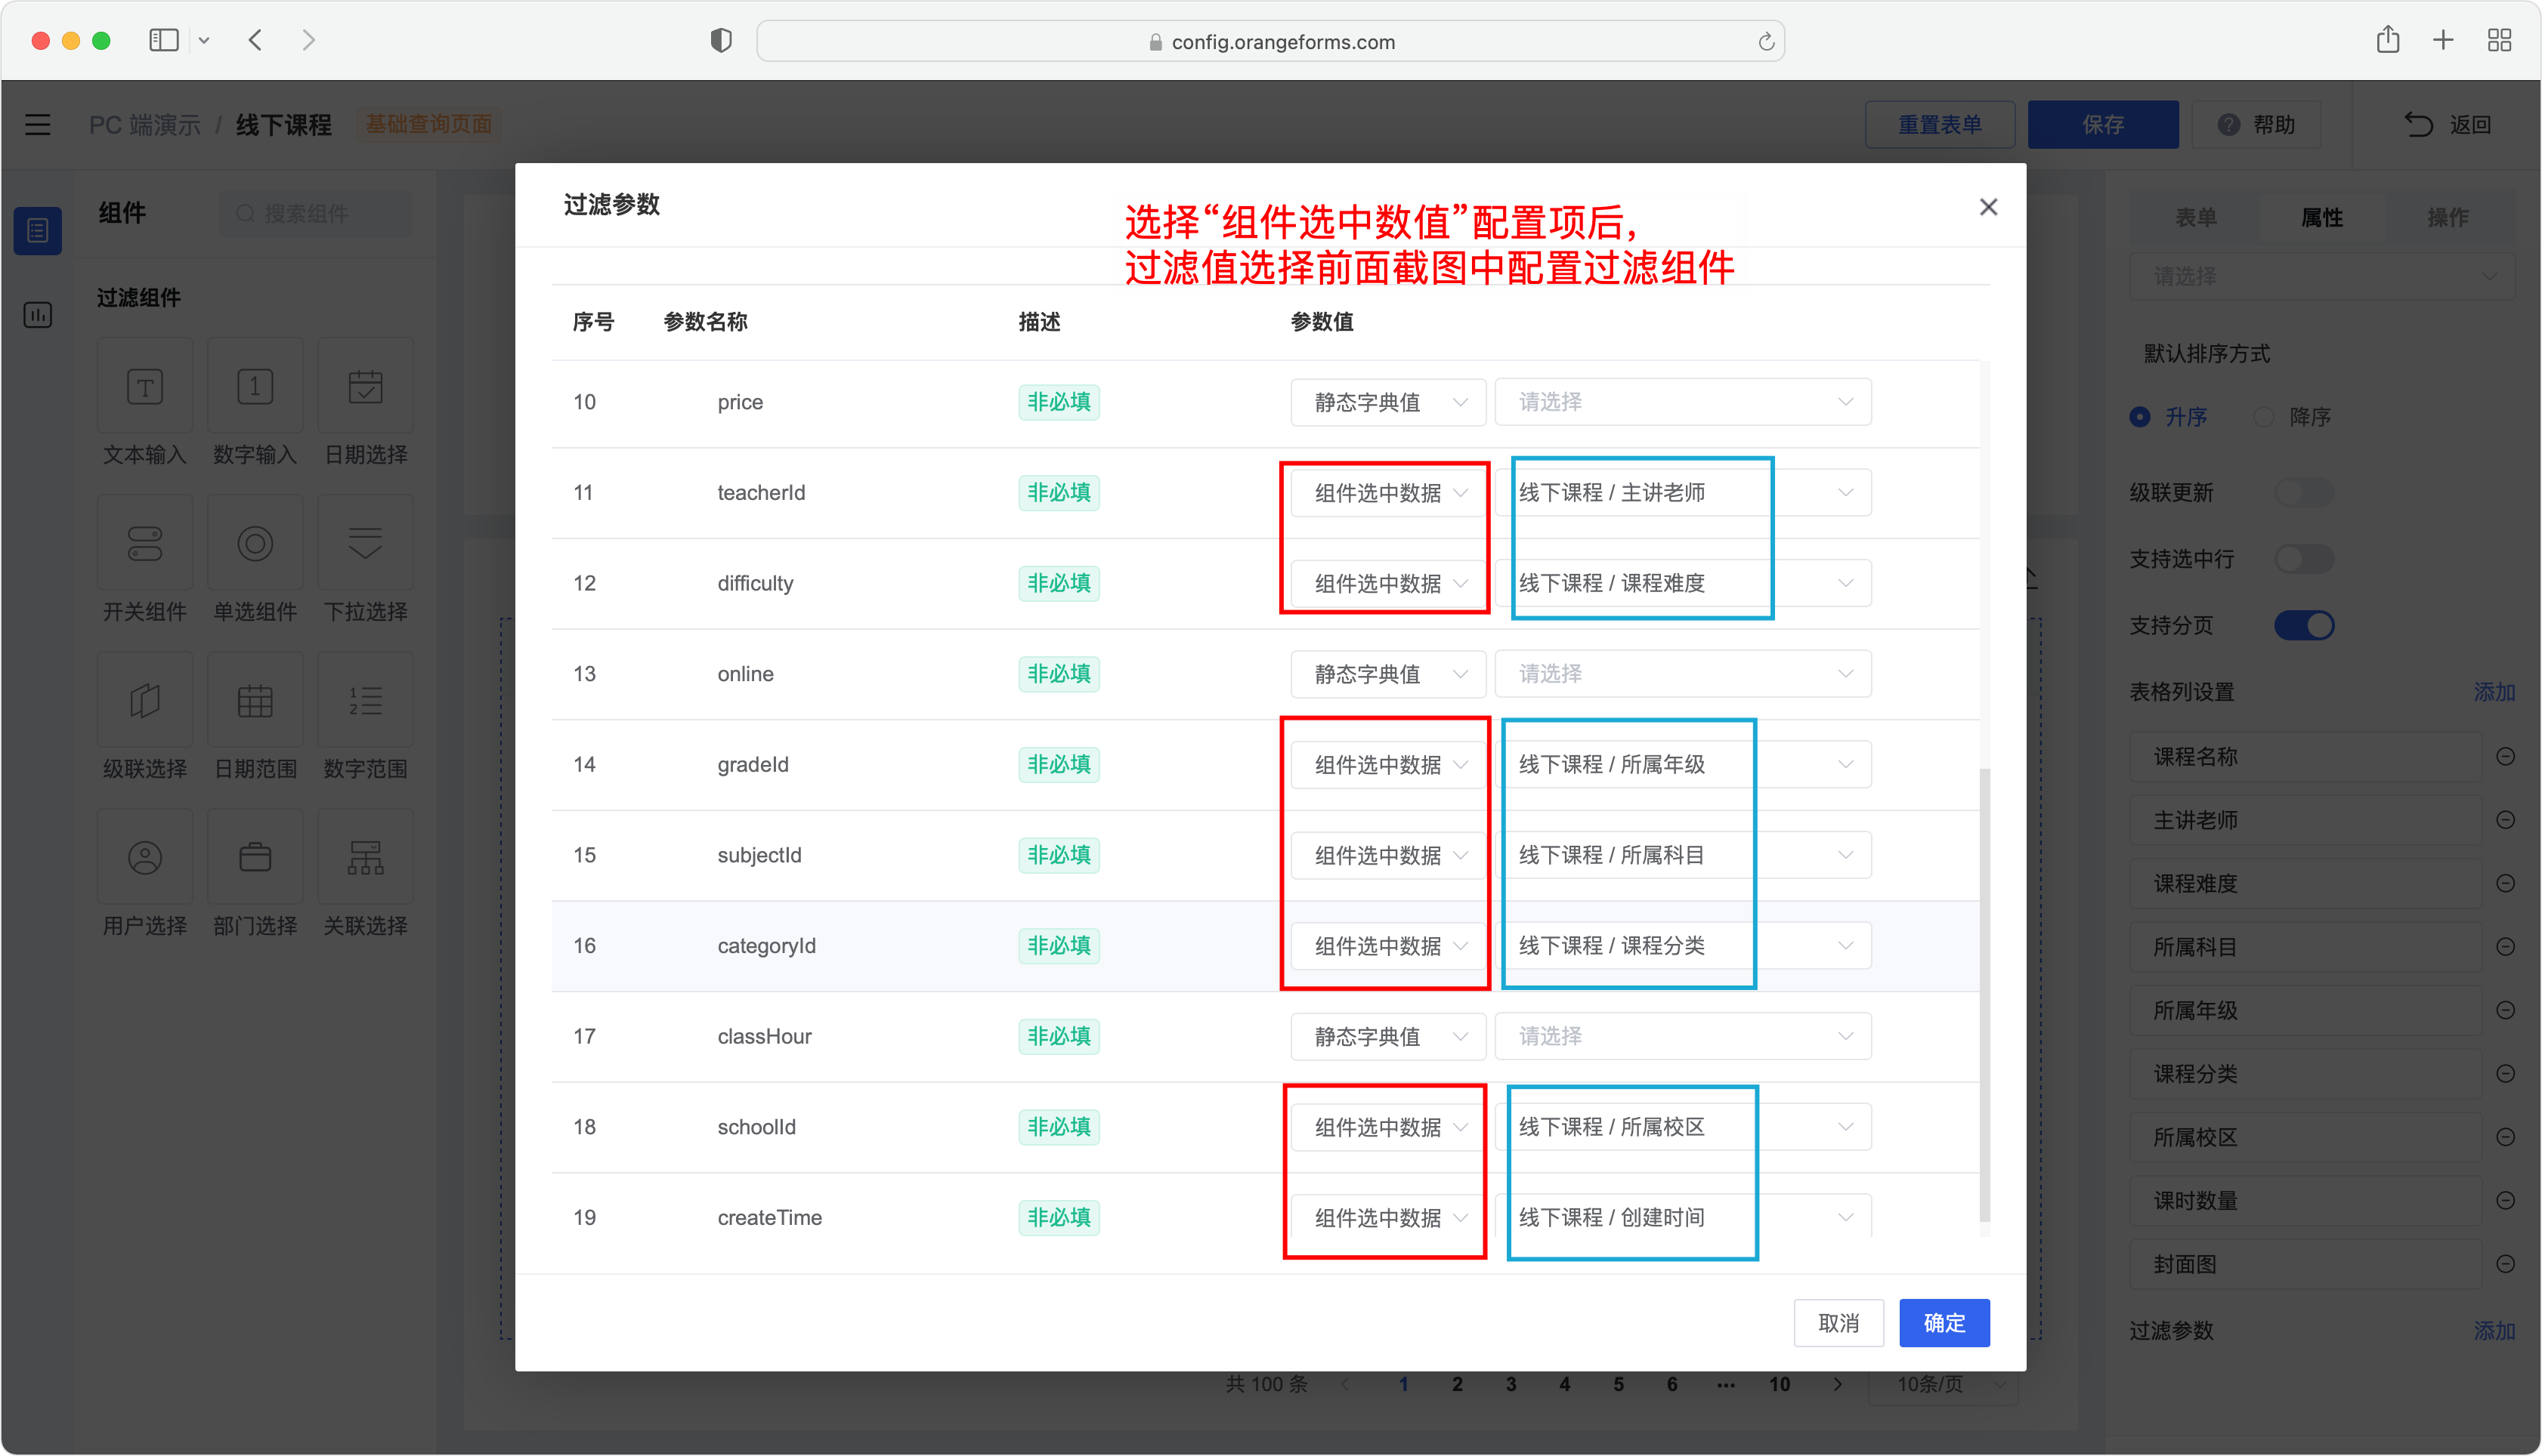Open the hamburger menu icon

(38, 124)
